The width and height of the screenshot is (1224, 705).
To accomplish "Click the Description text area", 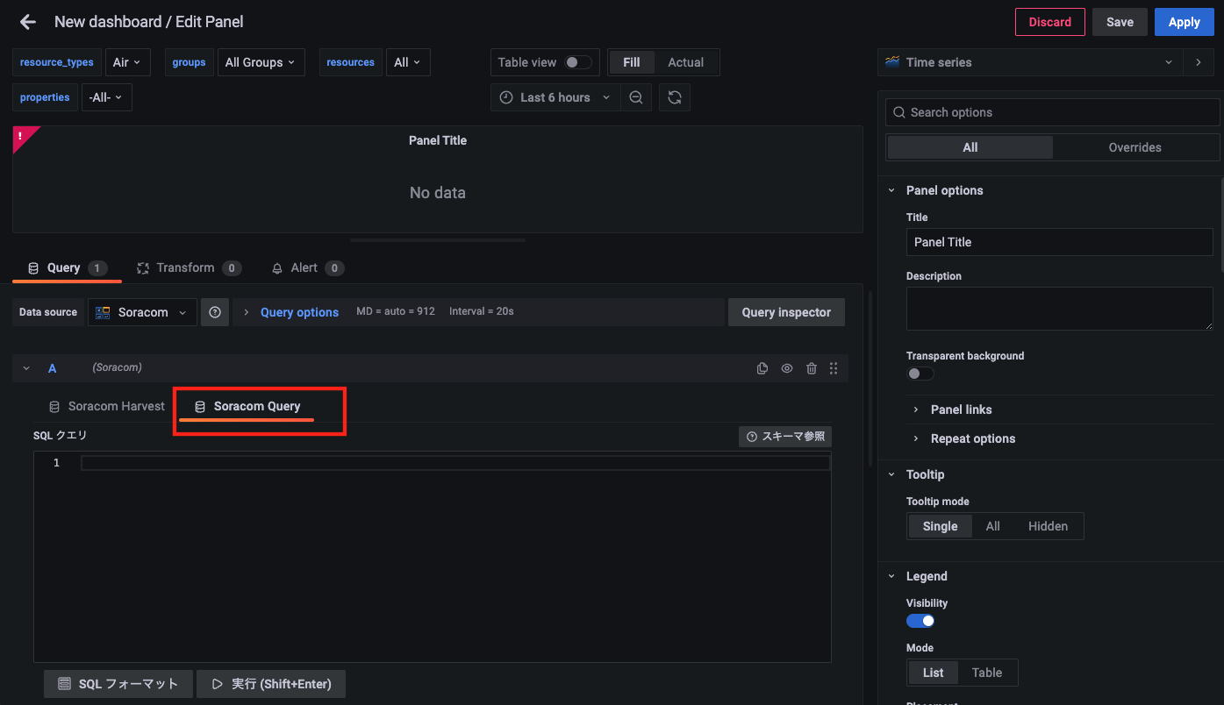I will click(1059, 309).
